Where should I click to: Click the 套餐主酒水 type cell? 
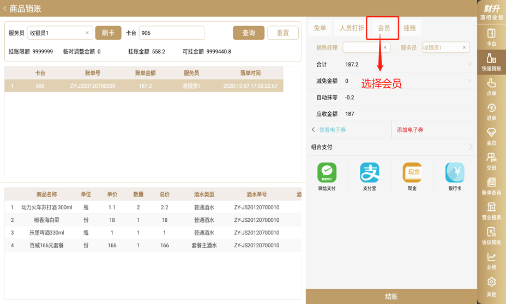[x=204, y=245]
